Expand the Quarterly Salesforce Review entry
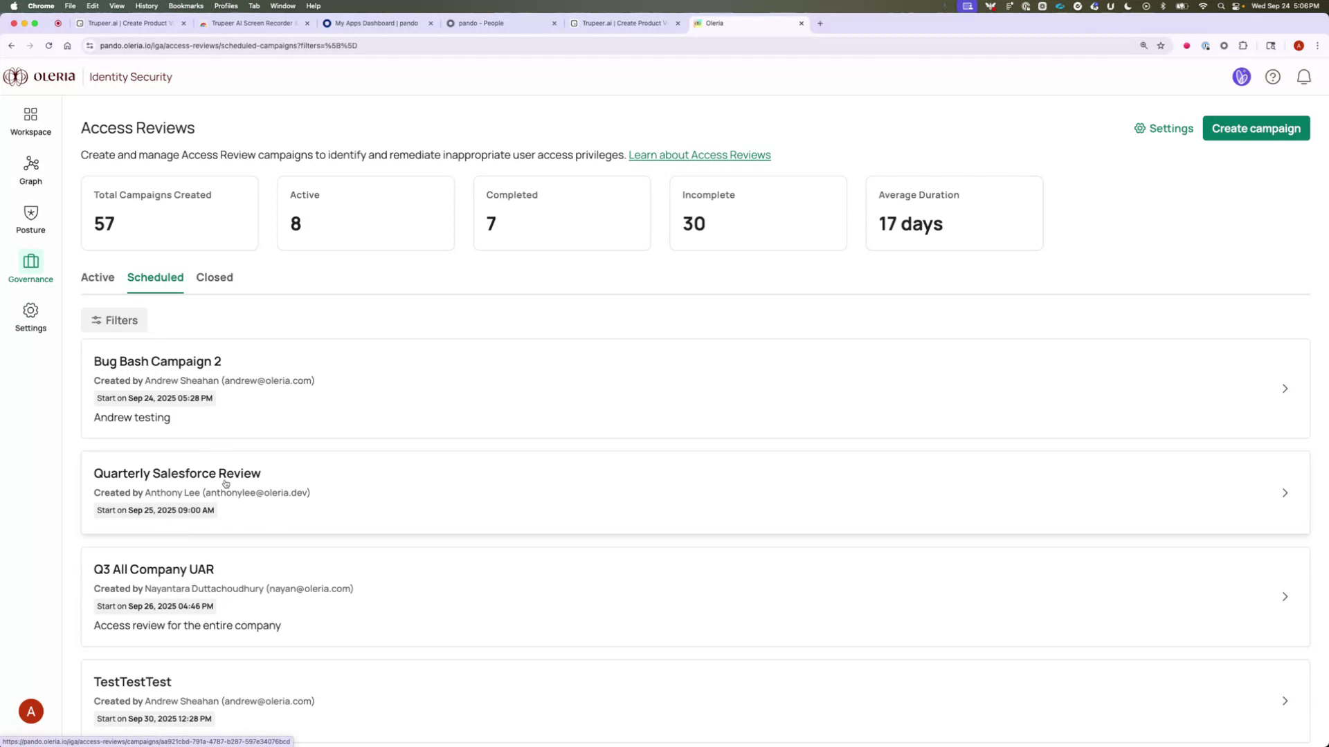This screenshot has width=1329, height=747. [1285, 492]
